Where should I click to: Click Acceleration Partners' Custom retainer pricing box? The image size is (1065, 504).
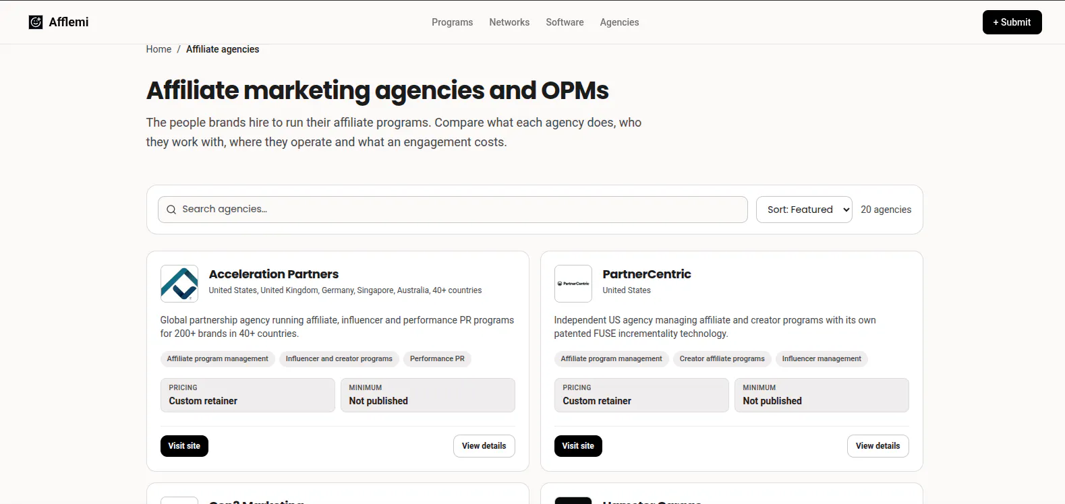[x=248, y=395]
